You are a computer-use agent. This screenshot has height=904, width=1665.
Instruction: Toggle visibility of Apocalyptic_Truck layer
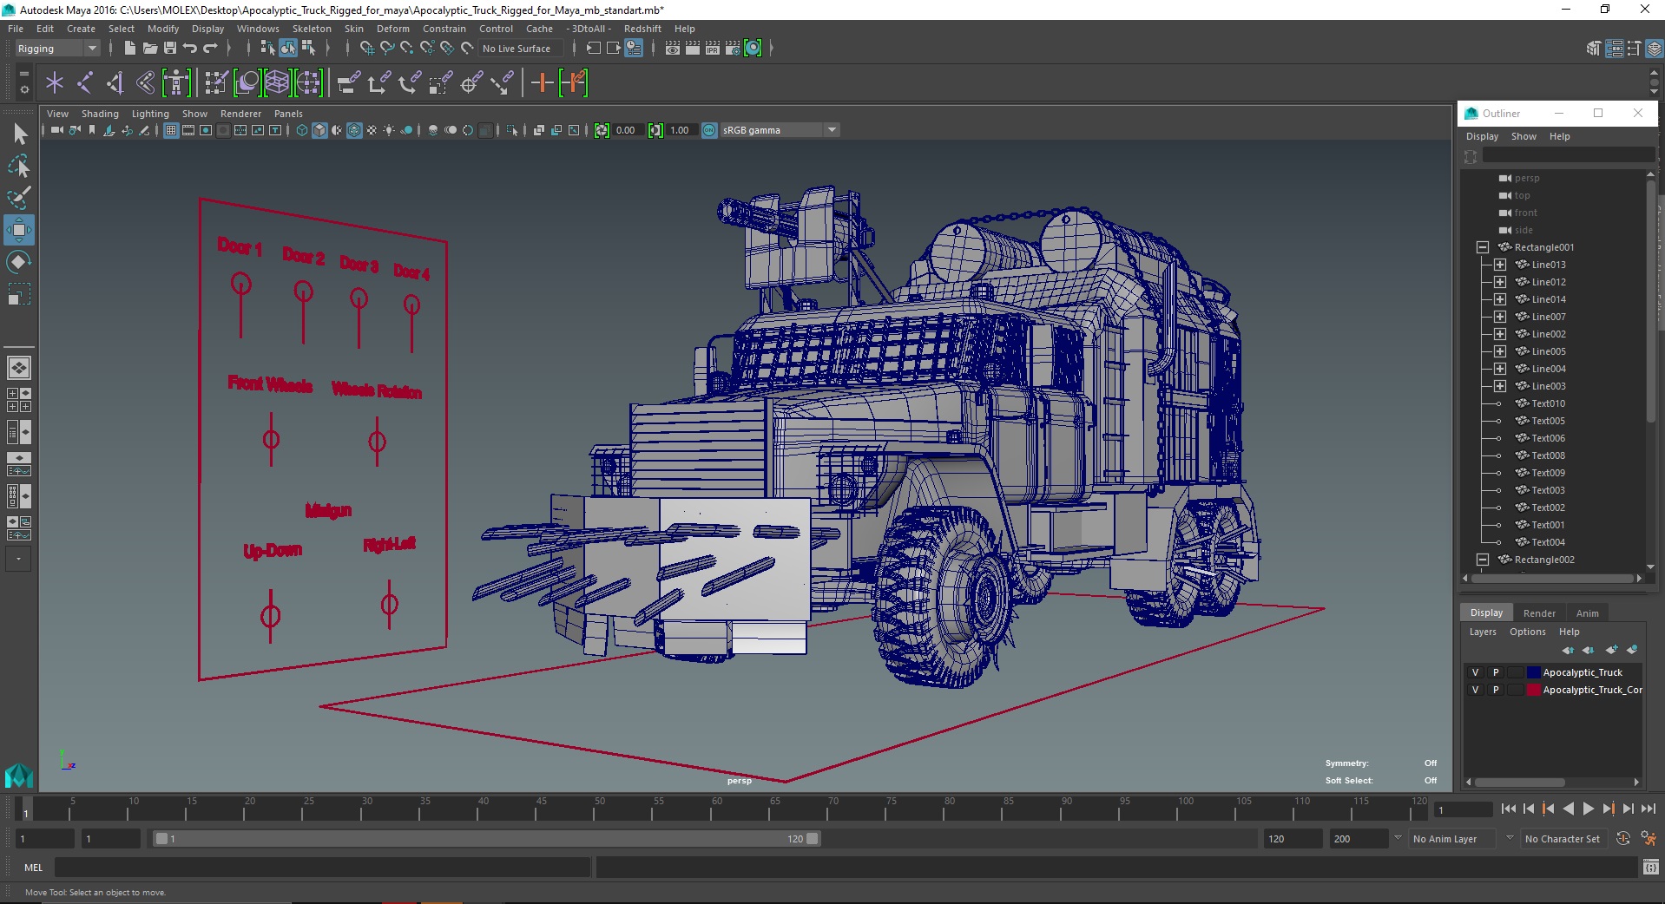tap(1475, 672)
